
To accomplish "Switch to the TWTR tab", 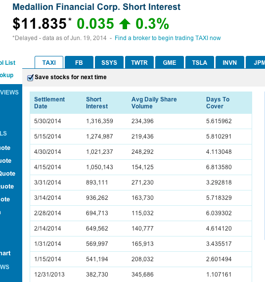I will tap(139, 62).
